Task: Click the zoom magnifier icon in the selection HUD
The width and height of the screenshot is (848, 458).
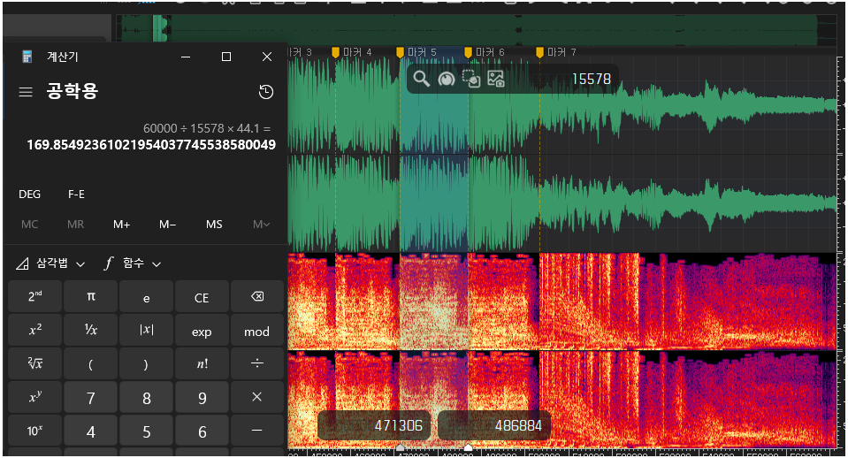Action: pyautogui.click(x=421, y=79)
